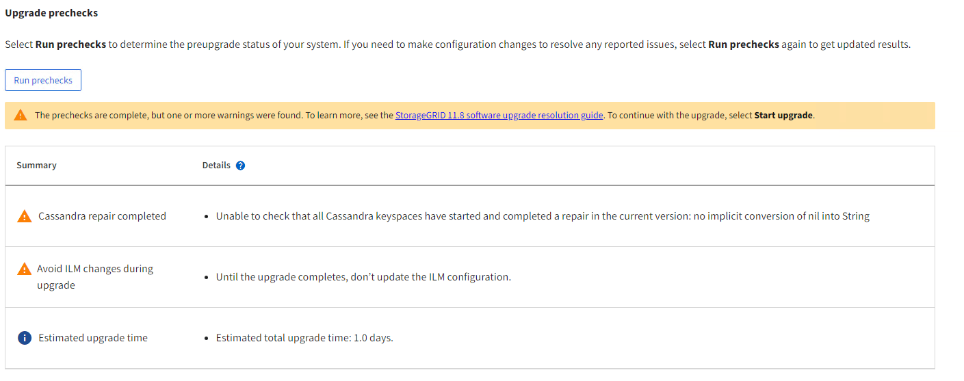Click the Details column header
This screenshot has height=381, width=964.
[216, 166]
